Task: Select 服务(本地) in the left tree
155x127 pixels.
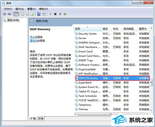Action: pos(11,20)
